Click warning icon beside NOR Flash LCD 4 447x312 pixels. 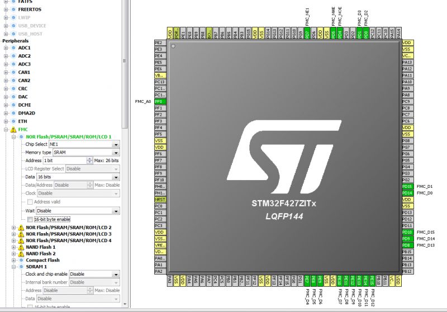21,240
